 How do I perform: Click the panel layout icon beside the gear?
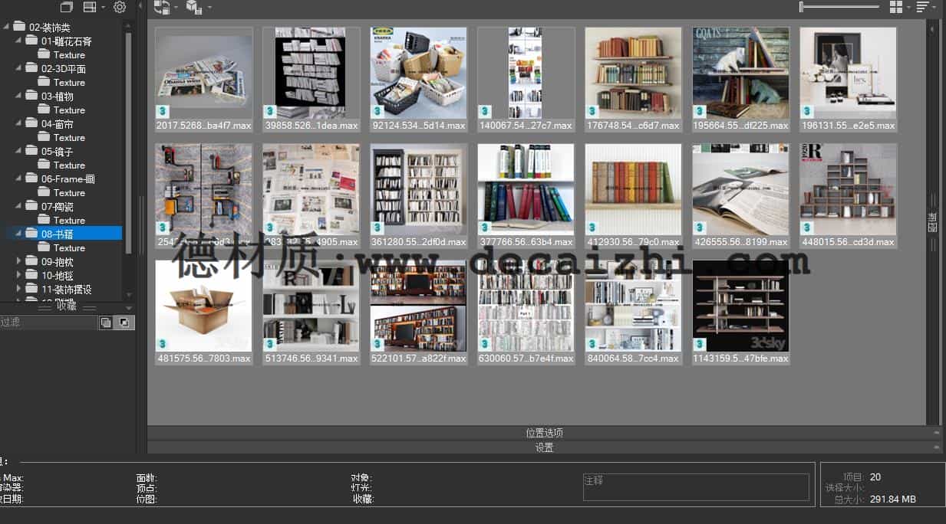click(90, 8)
